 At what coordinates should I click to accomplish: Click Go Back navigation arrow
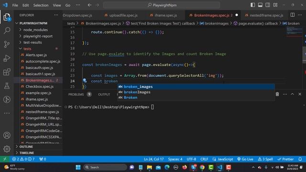click(89, 5)
